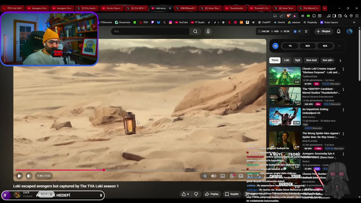361x203 pixels.
Task: Open YT Studio bookmark
Action: click(198, 22)
